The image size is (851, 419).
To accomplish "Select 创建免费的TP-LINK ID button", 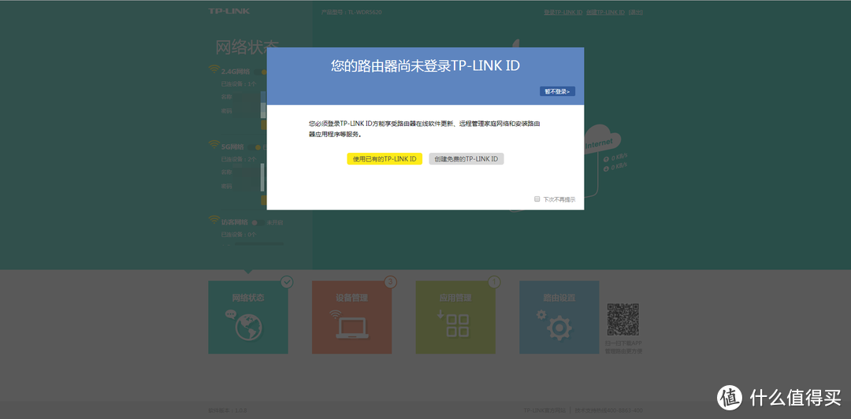I will click(466, 159).
